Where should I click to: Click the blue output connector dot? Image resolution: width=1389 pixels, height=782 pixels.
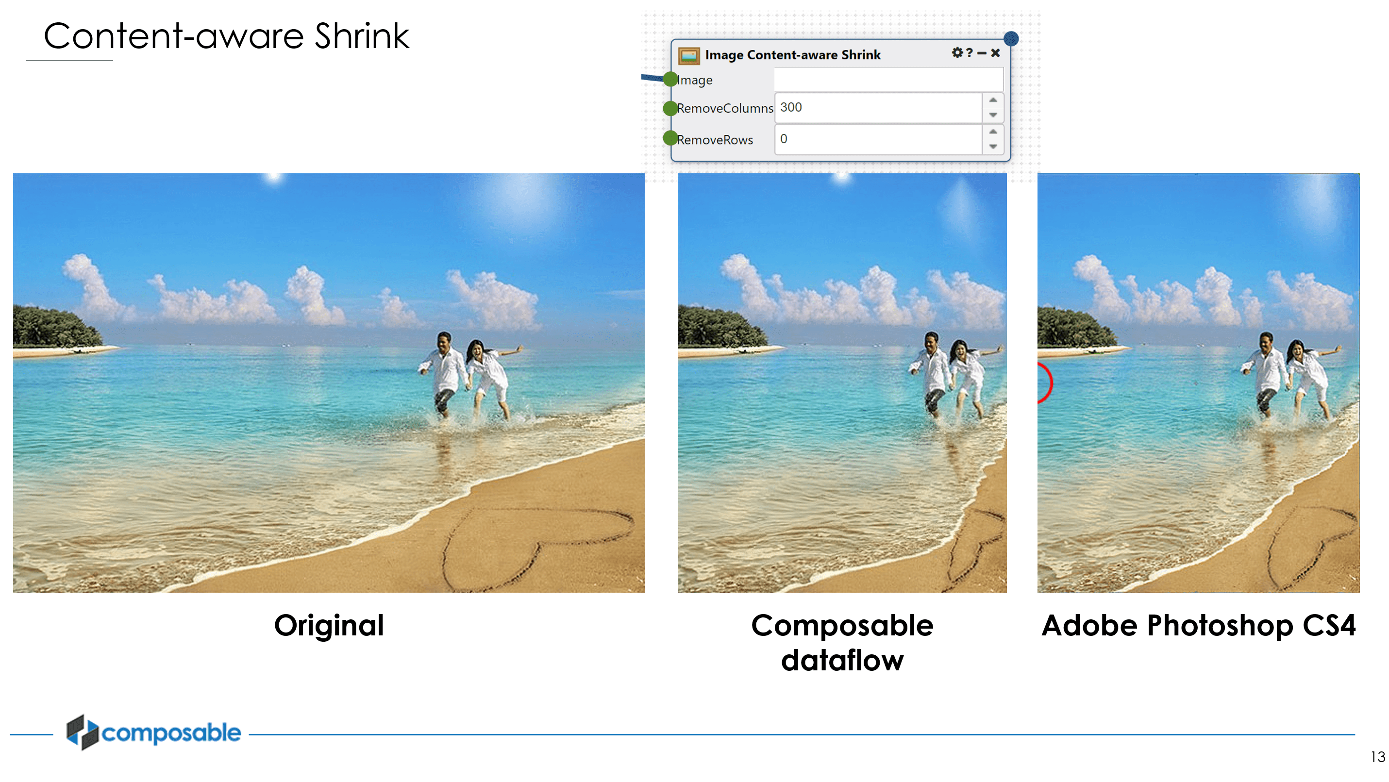coord(1011,39)
